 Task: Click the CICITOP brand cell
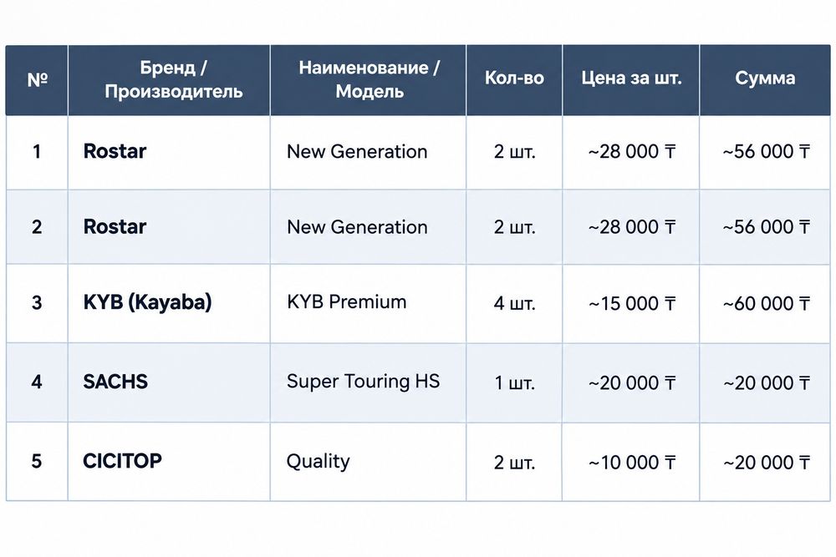(x=169, y=462)
